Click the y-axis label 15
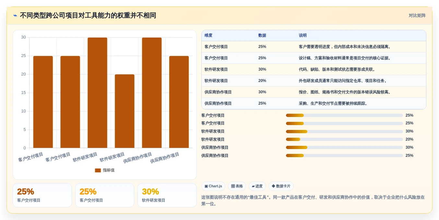439x220 pixels. coord(23,93)
